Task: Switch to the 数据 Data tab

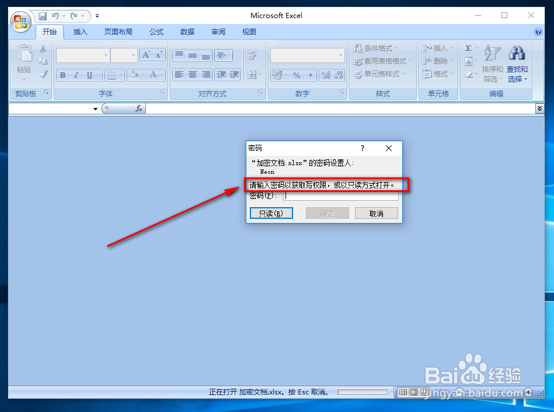Action: tap(187, 32)
